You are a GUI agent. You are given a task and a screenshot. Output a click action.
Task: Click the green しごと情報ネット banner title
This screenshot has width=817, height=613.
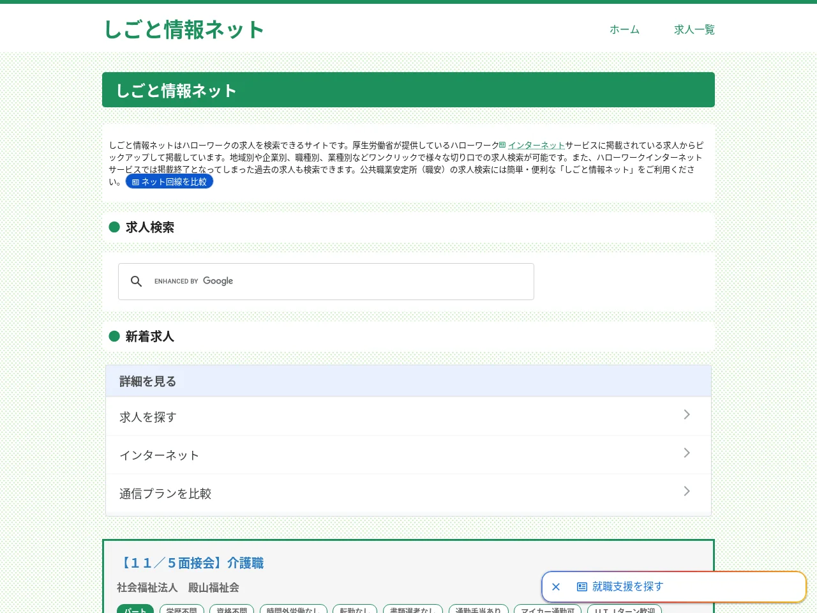(176, 91)
